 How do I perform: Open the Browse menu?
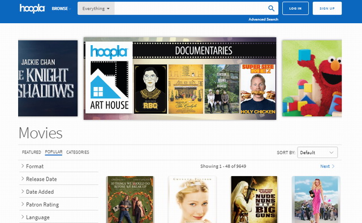61,8
